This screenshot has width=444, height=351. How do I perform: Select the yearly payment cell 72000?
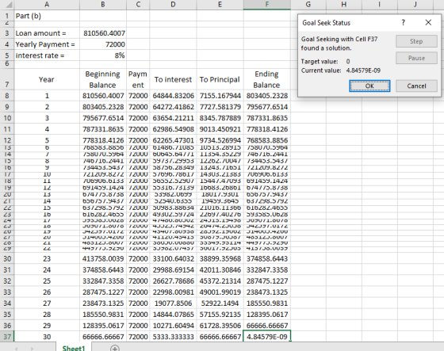point(103,44)
